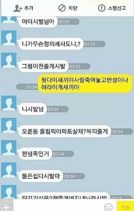Tap profile avatar beside 그럼이천줄게시발 message

coord(9,60)
